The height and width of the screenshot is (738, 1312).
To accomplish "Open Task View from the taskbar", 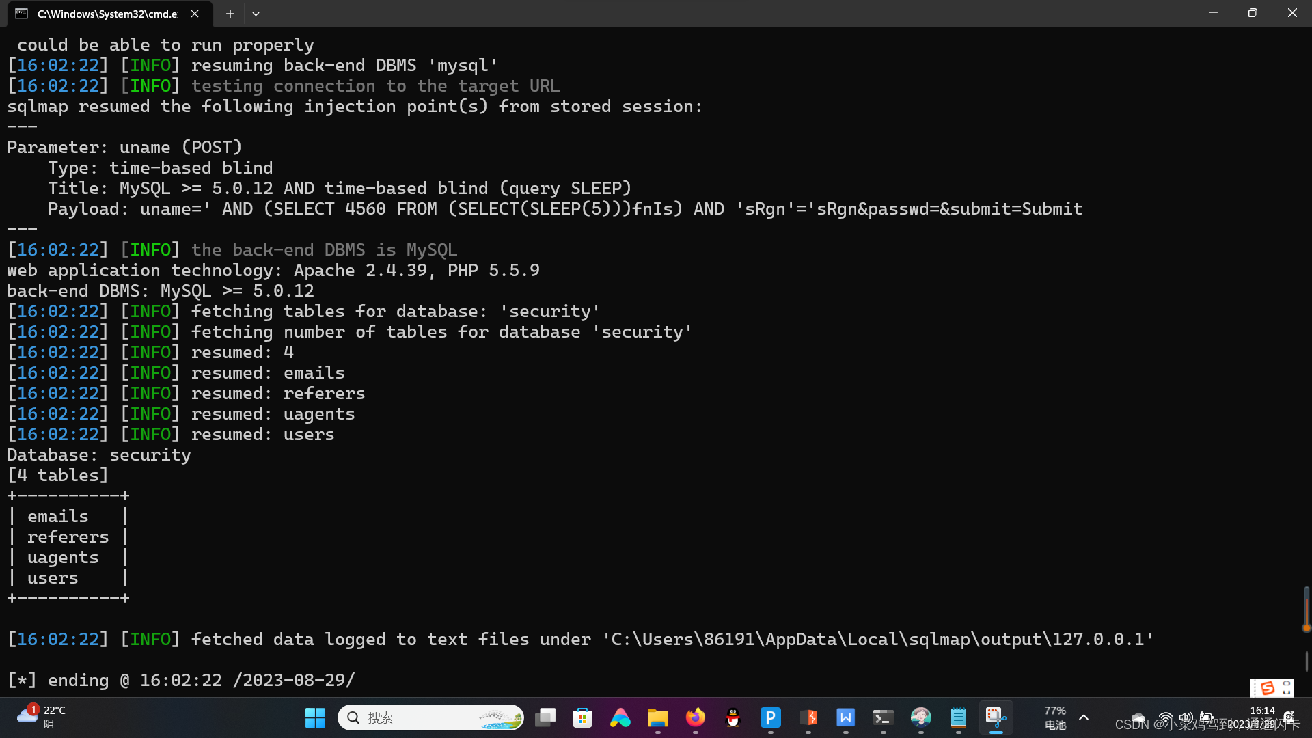I will point(545,718).
